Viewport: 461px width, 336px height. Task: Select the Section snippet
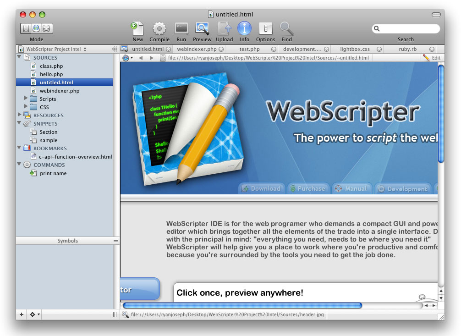(49, 132)
